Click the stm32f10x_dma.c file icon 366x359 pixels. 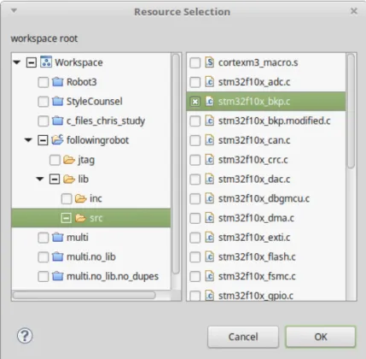[x=210, y=218]
